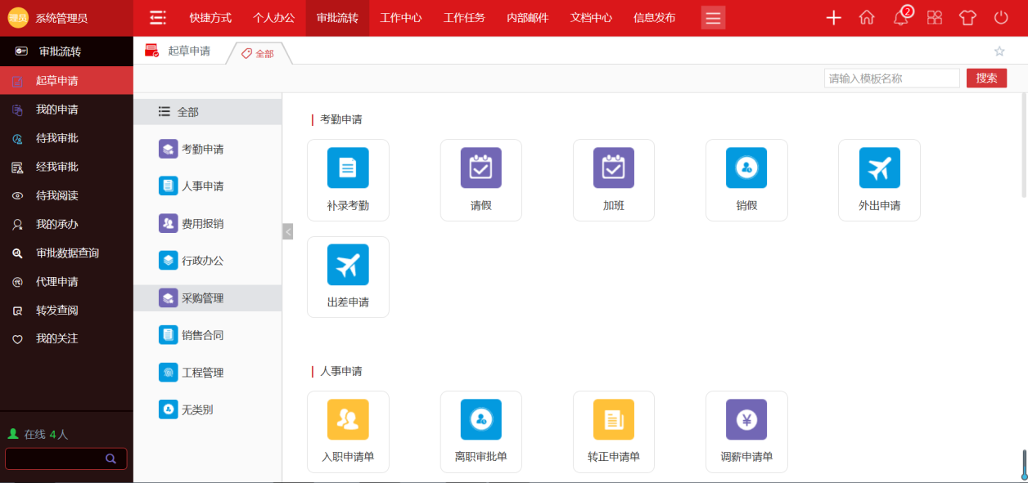The image size is (1028, 483).
Task: Open the 入职申请单 onboarding form
Action: coord(348,432)
